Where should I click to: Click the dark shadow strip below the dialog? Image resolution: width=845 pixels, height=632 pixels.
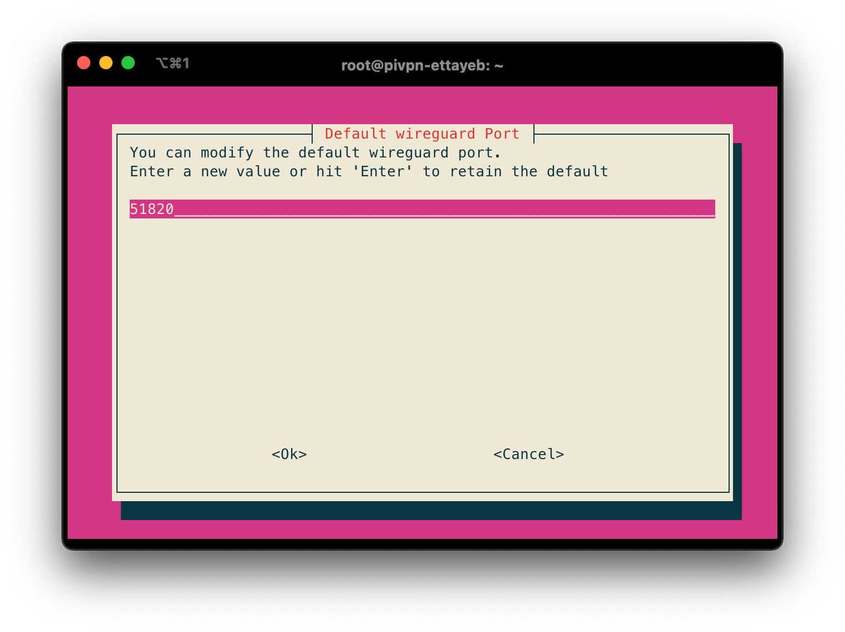pyautogui.click(x=431, y=511)
